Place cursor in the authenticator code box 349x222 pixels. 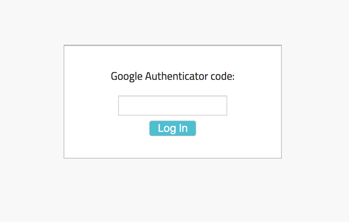click(173, 105)
